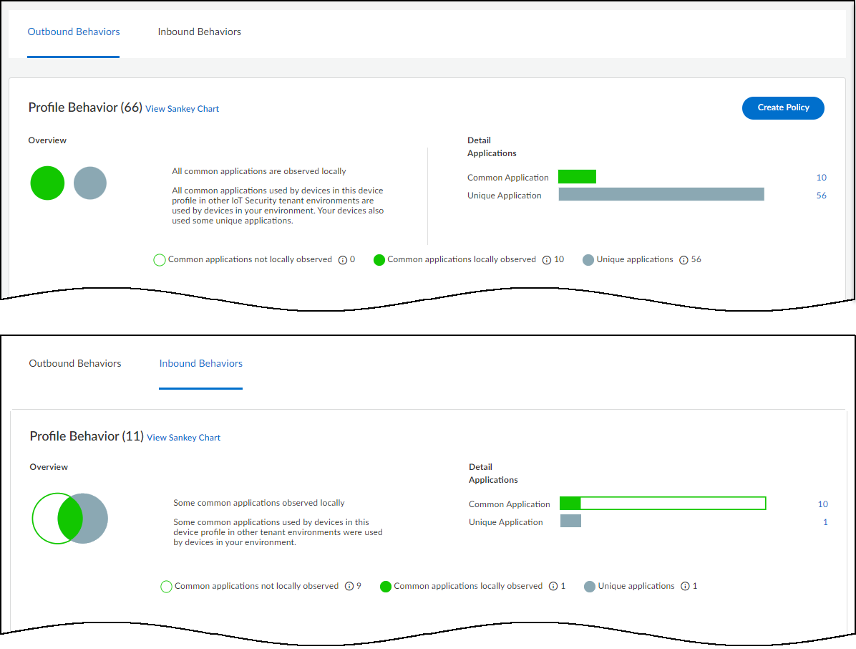The height and width of the screenshot is (649, 856).
Task: Click 'Some common applications observed locally' text
Action: tap(259, 503)
